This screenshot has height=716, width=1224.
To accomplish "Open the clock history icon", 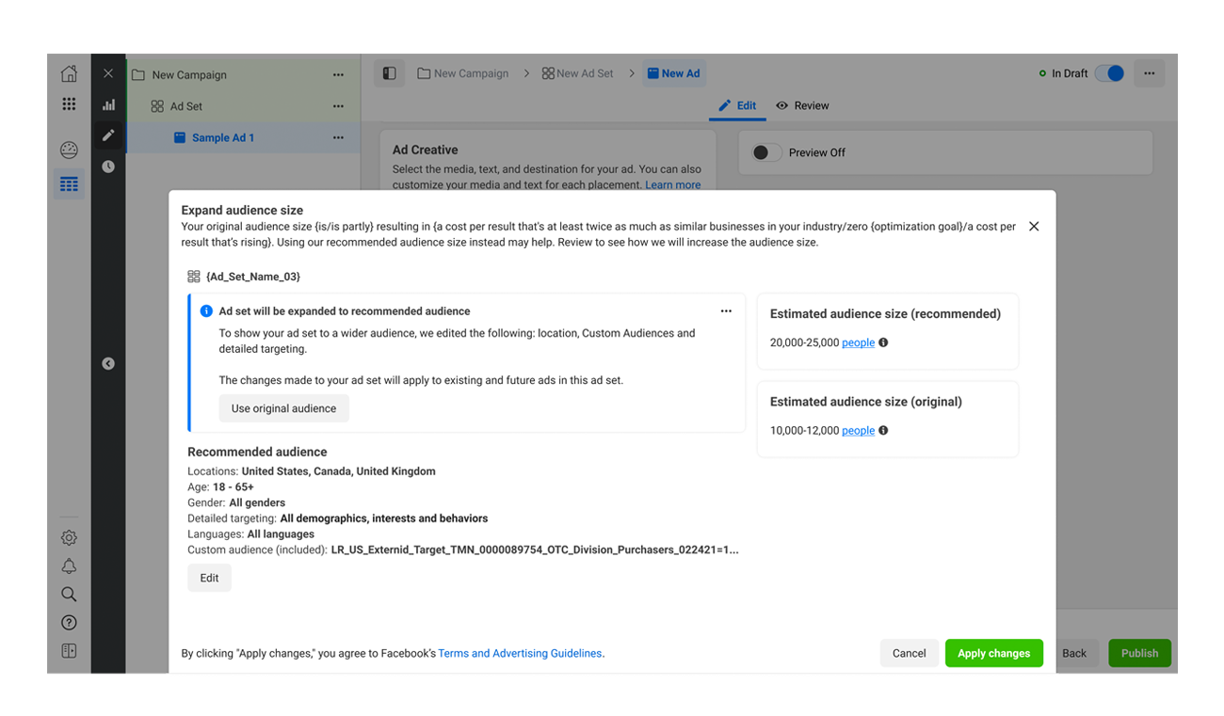I will coord(108,167).
